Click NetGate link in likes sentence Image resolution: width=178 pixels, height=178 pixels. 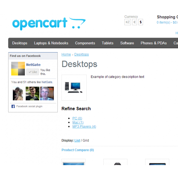pos(47,82)
